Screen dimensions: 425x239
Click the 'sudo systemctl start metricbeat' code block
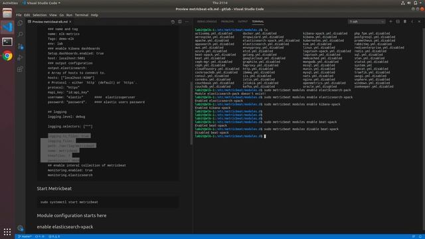108,202
